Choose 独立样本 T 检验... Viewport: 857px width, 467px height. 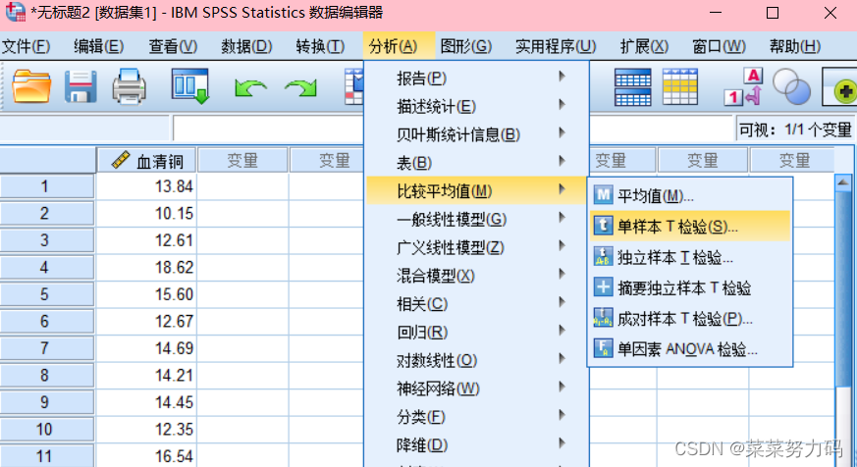690,257
